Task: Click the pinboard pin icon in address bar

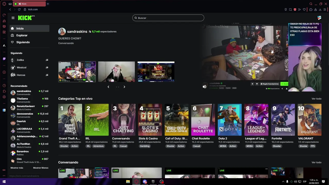Action: point(286,10)
